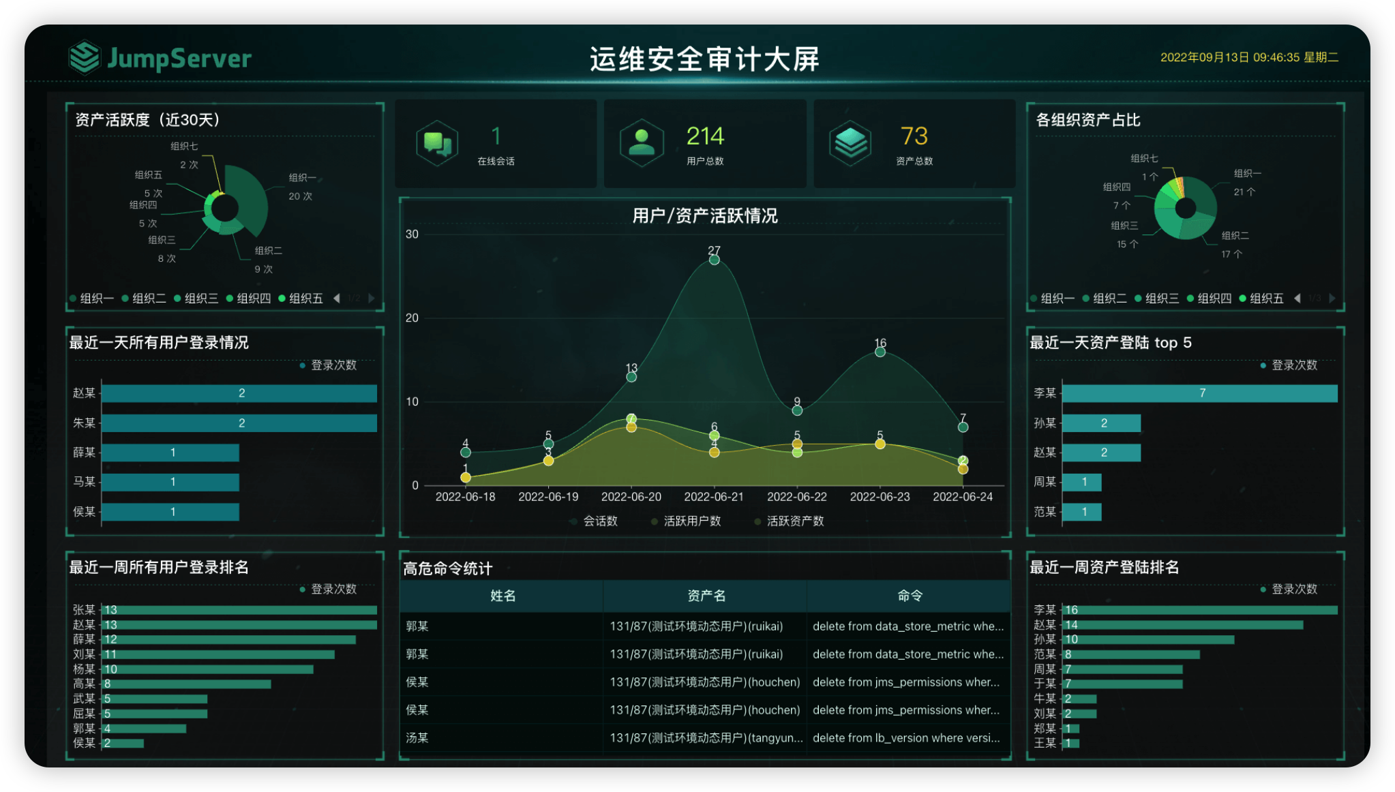Toggle 会话数 series legend in activity chart

click(594, 521)
